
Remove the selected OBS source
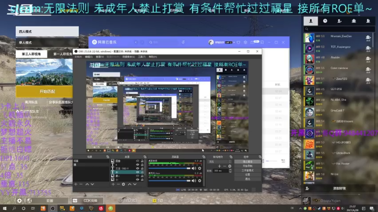pos(118,184)
